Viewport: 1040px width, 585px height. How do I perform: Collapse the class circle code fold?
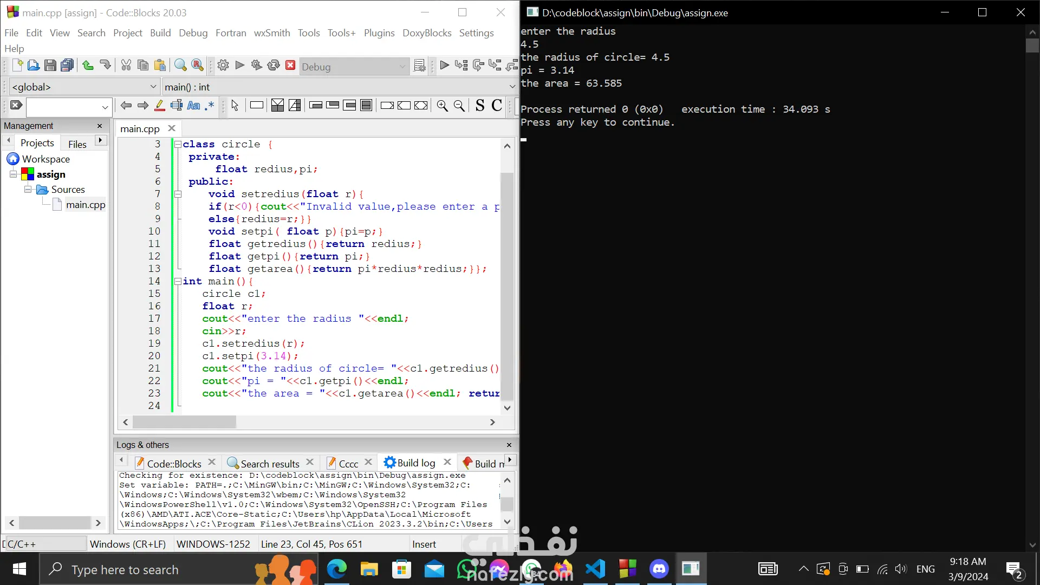[x=178, y=145]
